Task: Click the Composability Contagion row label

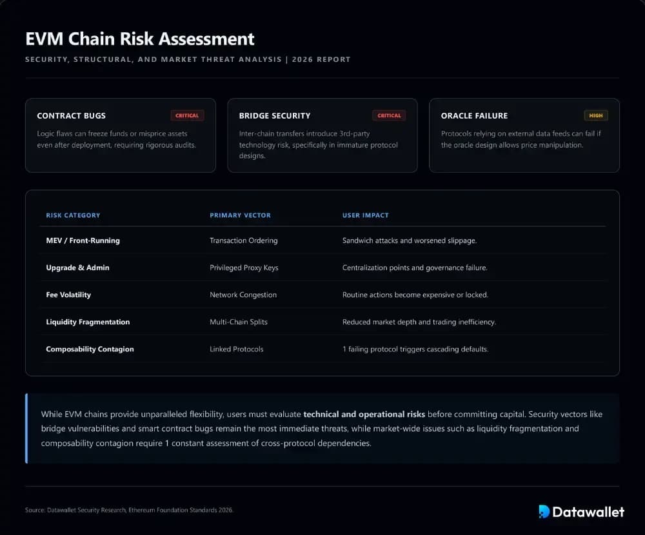Action: point(90,349)
